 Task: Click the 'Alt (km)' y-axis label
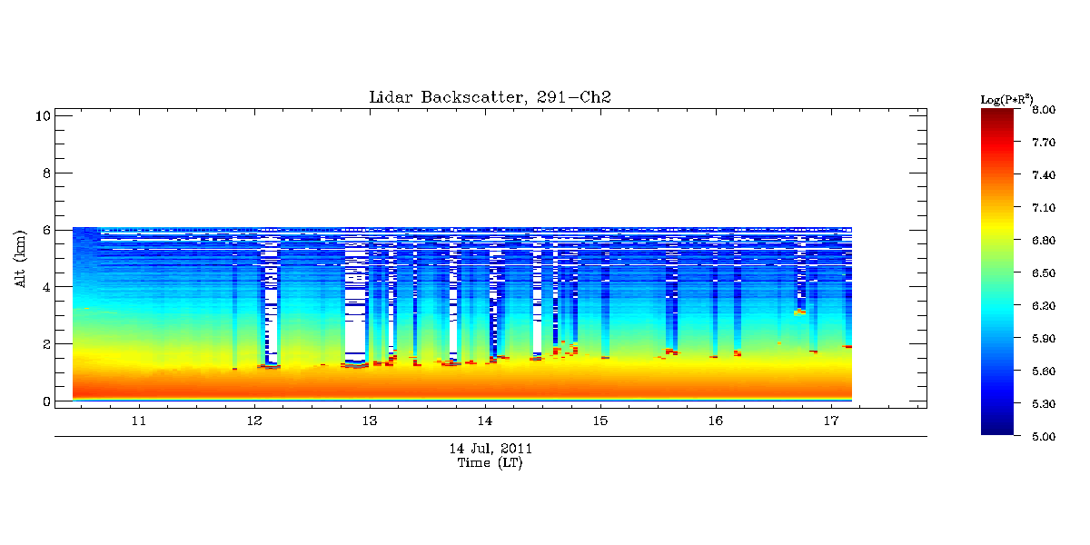coord(20,259)
